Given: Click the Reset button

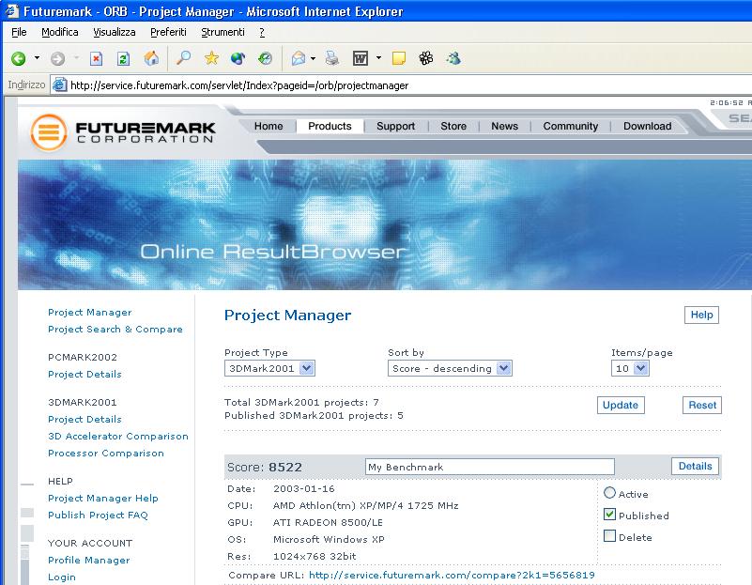Looking at the screenshot, I should point(702,406).
